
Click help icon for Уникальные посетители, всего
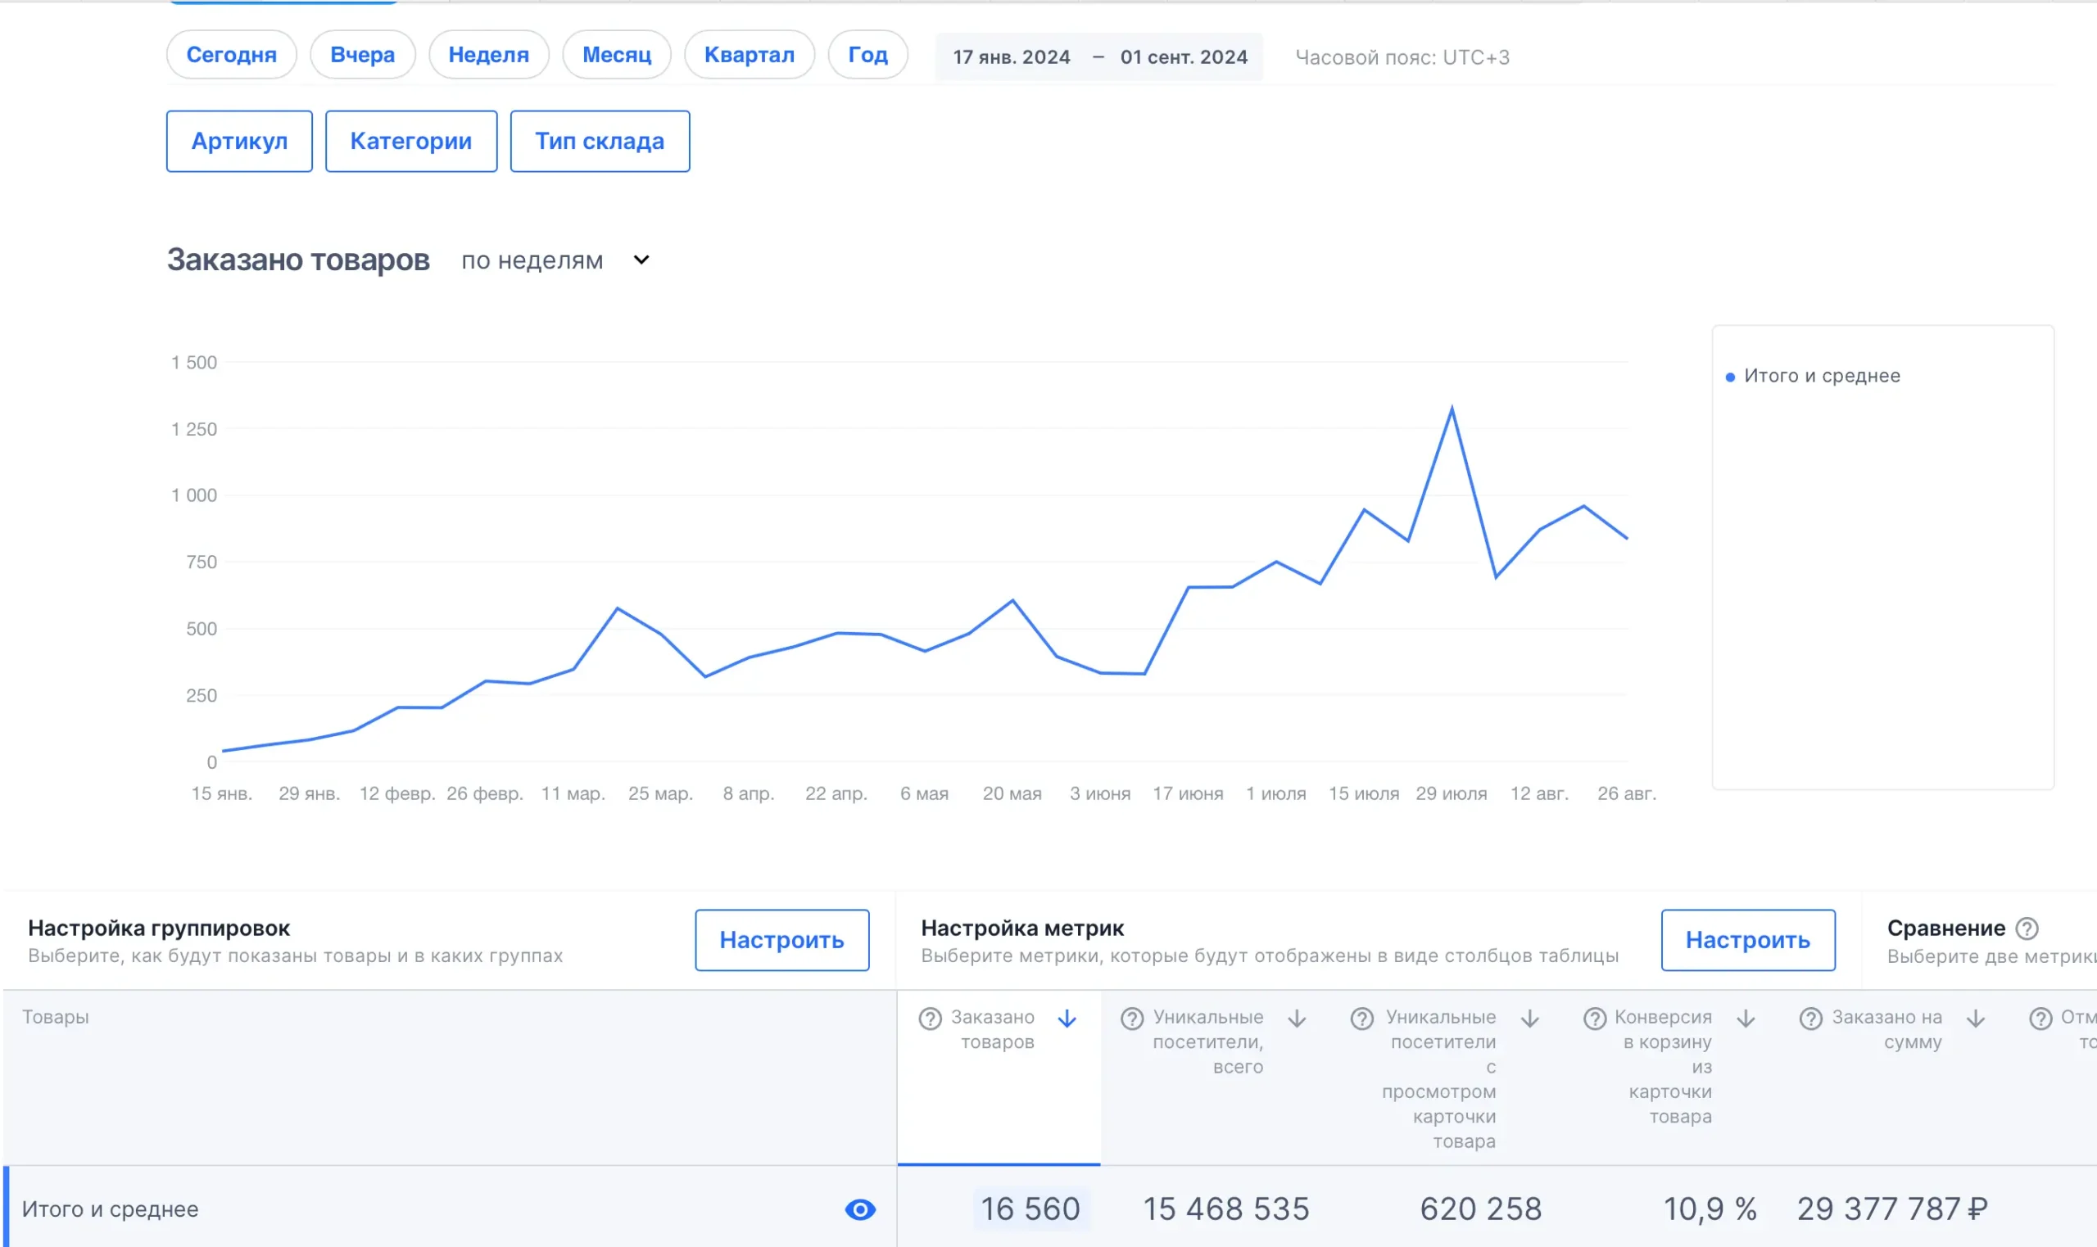click(x=1132, y=1019)
